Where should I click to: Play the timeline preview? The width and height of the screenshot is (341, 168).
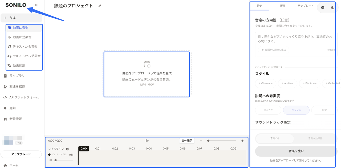[x=147, y=141]
